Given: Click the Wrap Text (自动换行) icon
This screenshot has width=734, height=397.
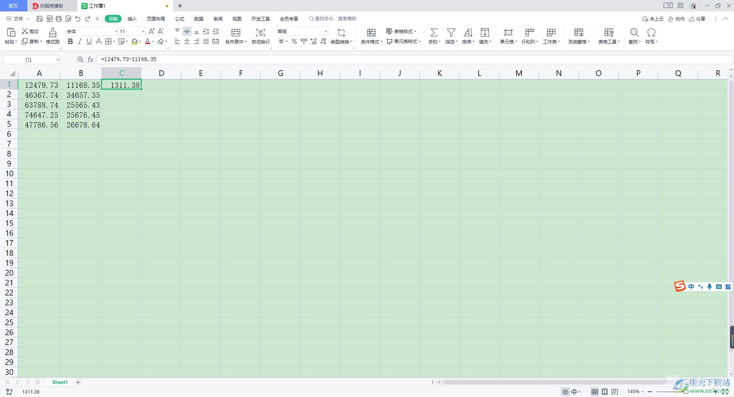Looking at the screenshot, I should (261, 32).
